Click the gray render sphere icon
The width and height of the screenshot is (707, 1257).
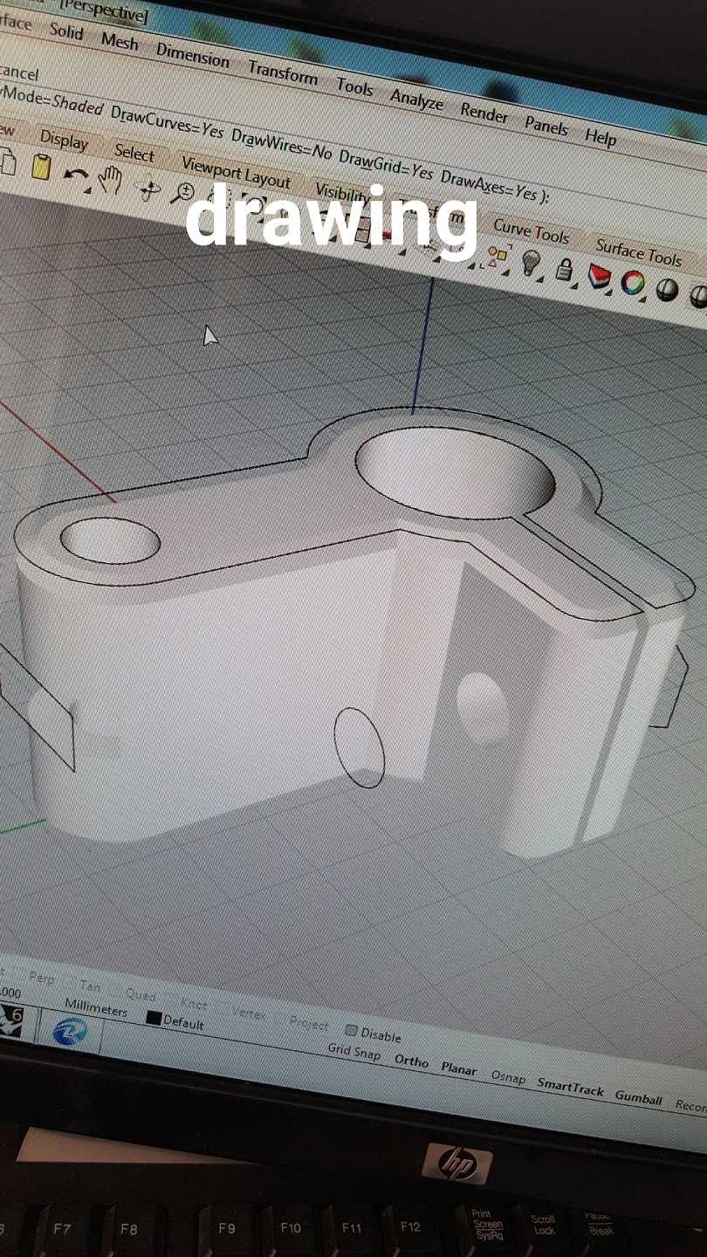point(666,291)
